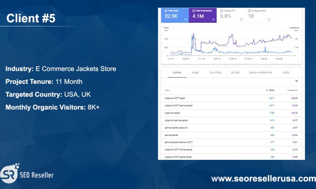Image resolution: width=316 pixels, height=189 pixels.
Task: Open the Dates tab
Action: [286, 73]
